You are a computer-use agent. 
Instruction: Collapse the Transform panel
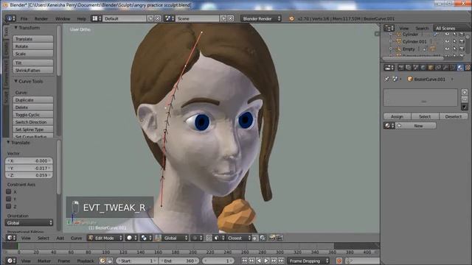[x=16, y=28]
